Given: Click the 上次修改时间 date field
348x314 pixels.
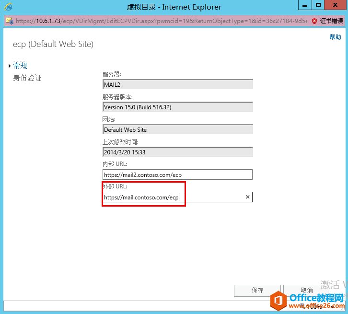Looking at the screenshot, I should tap(178, 152).
